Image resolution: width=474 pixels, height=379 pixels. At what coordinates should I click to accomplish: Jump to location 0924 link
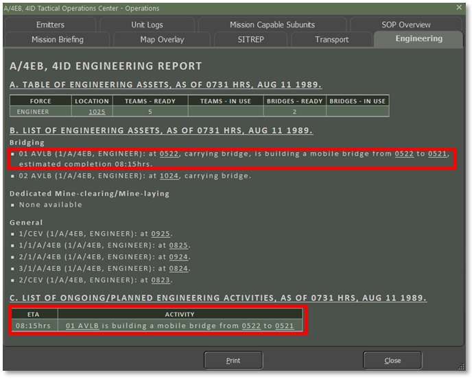coord(180,257)
